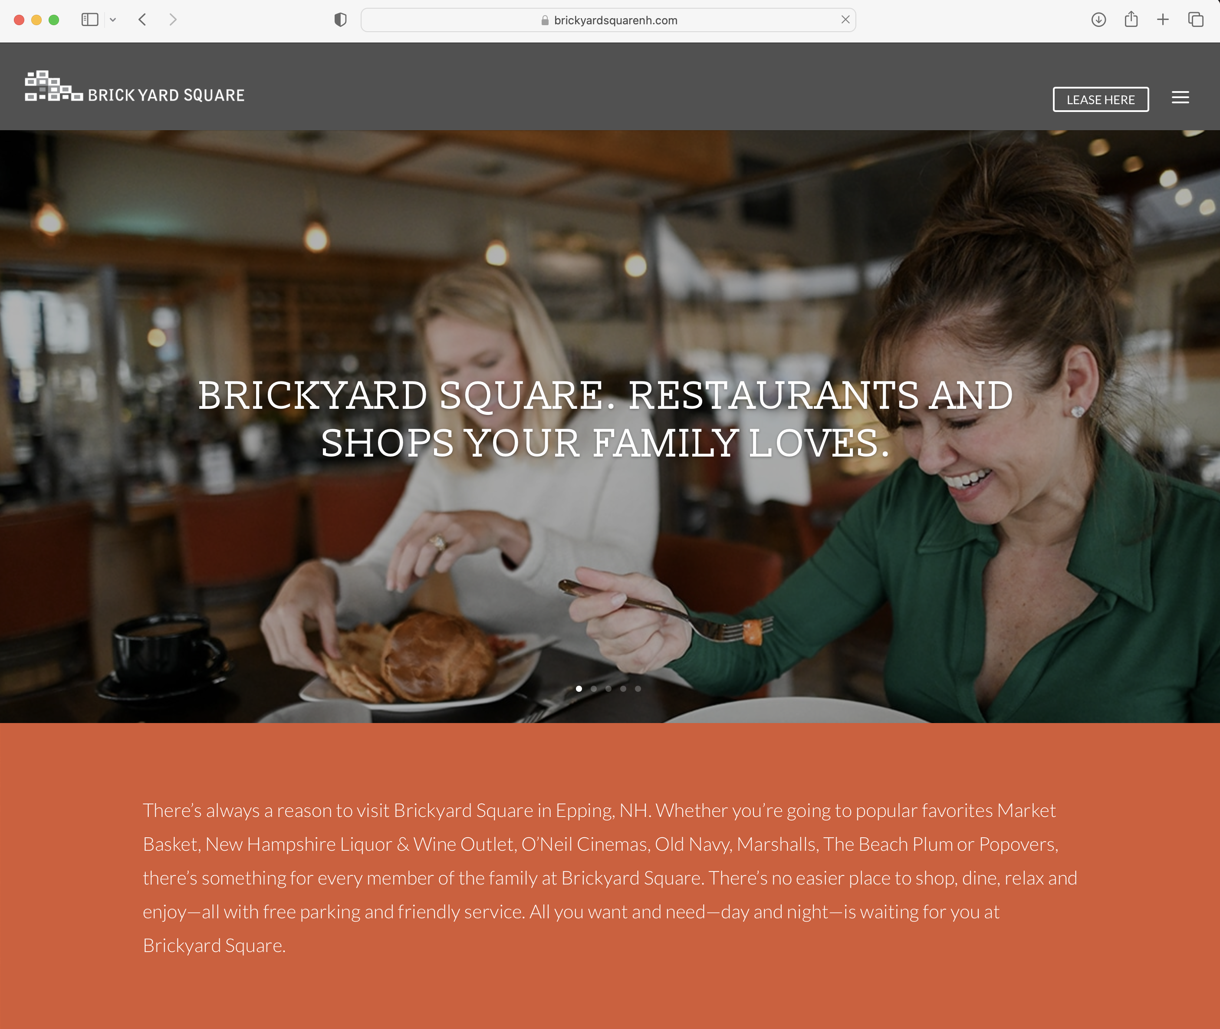Stop loading with the address bar X
The width and height of the screenshot is (1220, 1029).
845,20
